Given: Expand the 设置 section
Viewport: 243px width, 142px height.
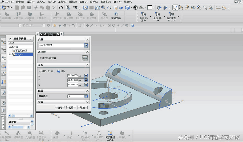Looking at the screenshot, I should coord(87,102).
